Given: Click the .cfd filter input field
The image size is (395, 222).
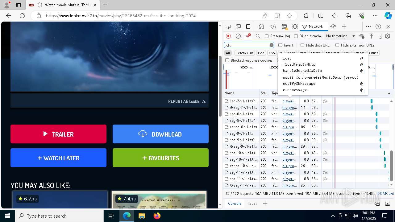Looking at the screenshot, I should [x=247, y=45].
